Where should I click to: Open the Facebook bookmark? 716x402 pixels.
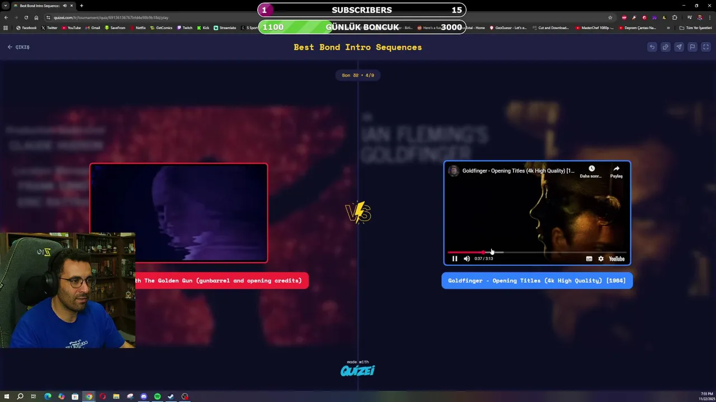[26, 27]
